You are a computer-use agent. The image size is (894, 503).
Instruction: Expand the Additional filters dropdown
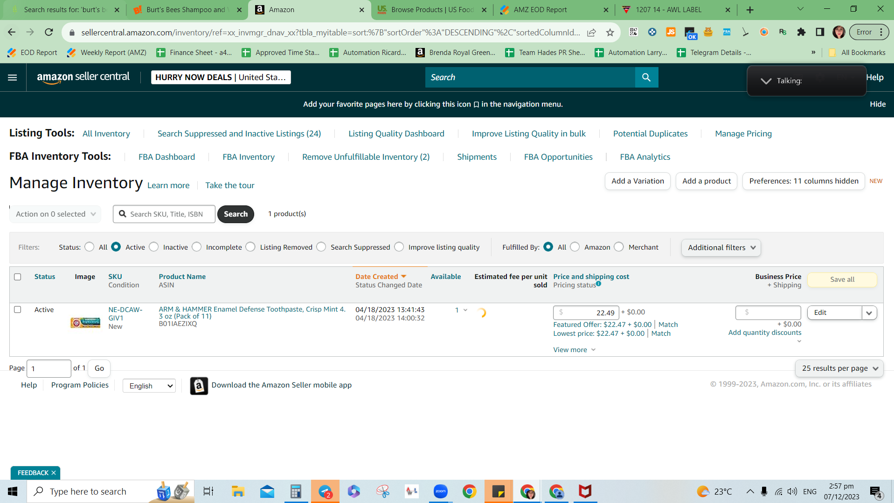tap(721, 248)
